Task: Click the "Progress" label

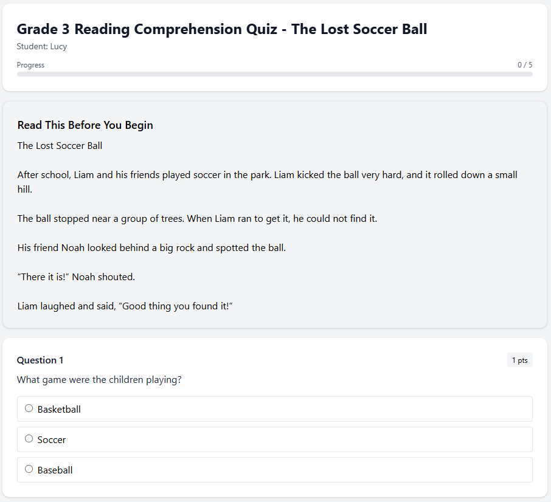Action: pyautogui.click(x=30, y=64)
